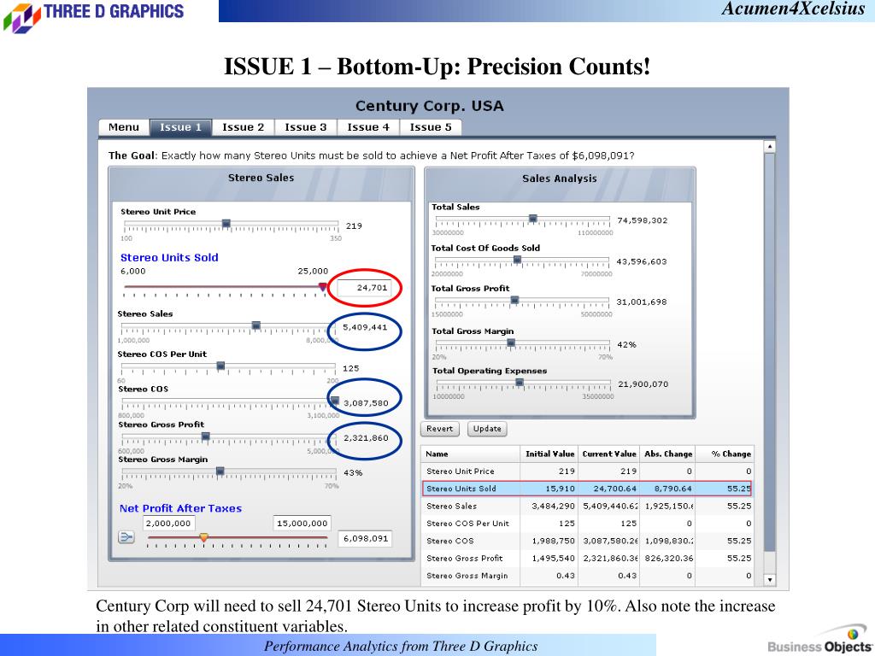This screenshot has width=875, height=656.
Task: Click the scrollbar up arrow
Action: tap(770, 147)
